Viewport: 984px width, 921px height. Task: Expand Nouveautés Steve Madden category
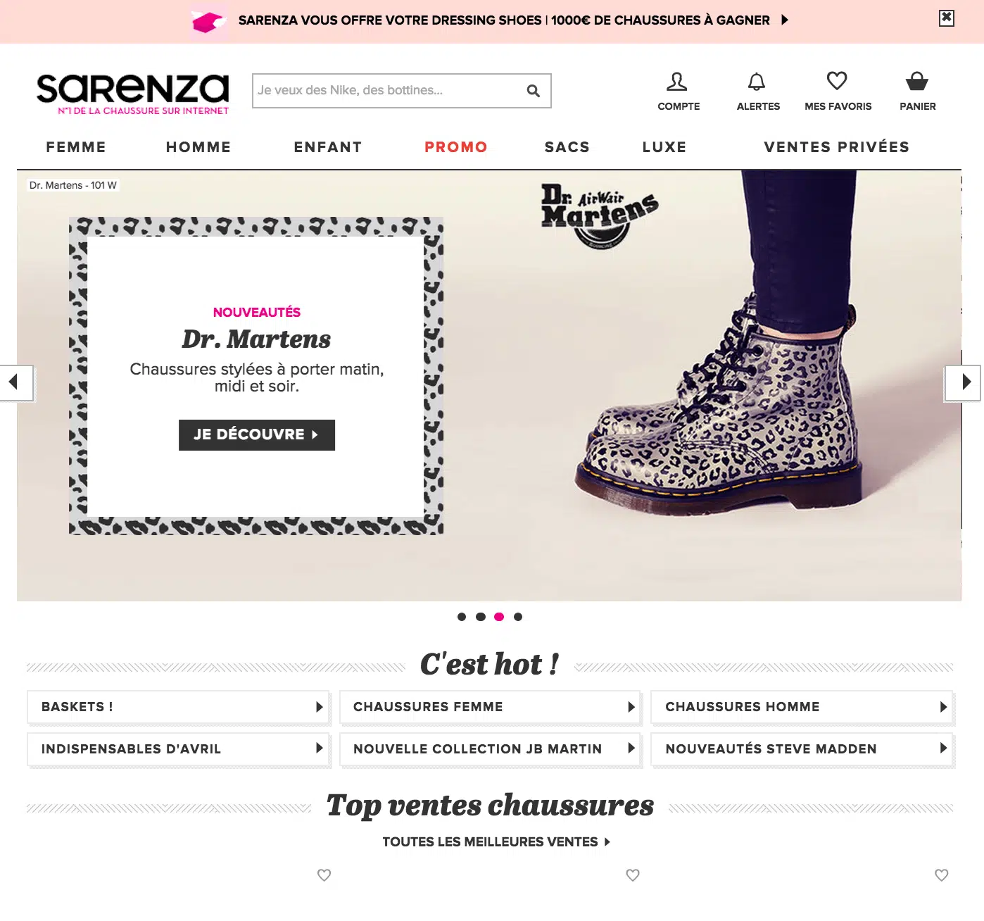point(802,749)
